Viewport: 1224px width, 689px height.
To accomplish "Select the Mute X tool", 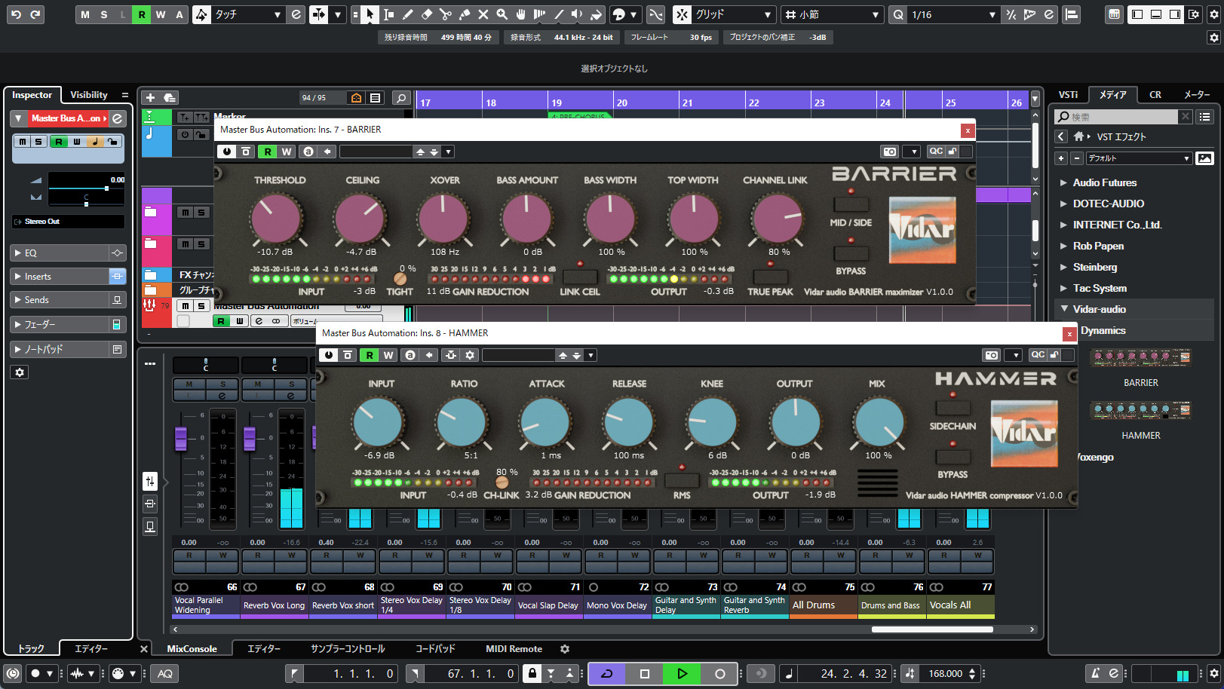I will [483, 14].
